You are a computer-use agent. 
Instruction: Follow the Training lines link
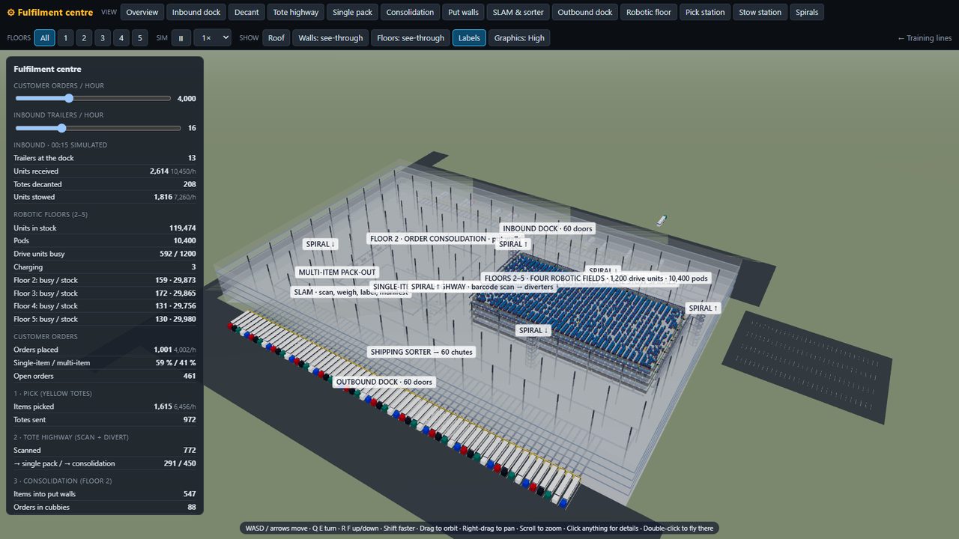(x=925, y=38)
